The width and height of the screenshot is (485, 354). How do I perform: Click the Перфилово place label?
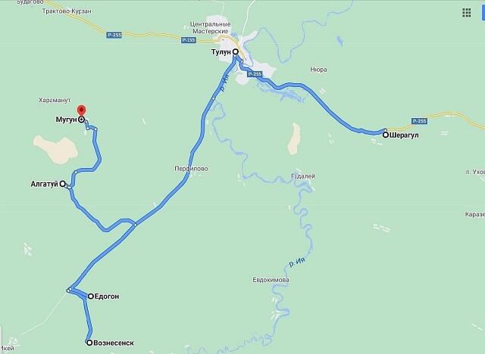pos(191,169)
